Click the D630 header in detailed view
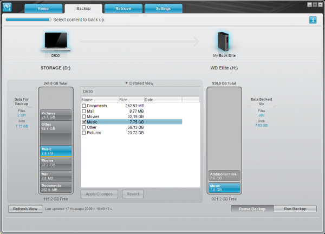325x234 pixels. [x=88, y=92]
